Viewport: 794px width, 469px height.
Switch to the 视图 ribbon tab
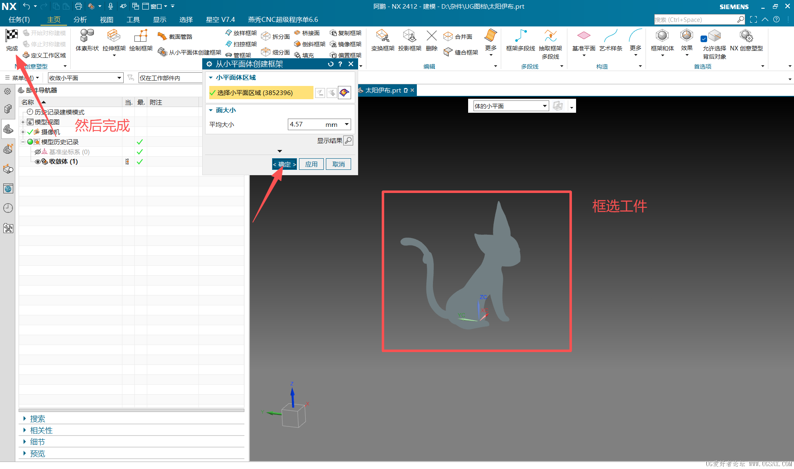(106, 19)
